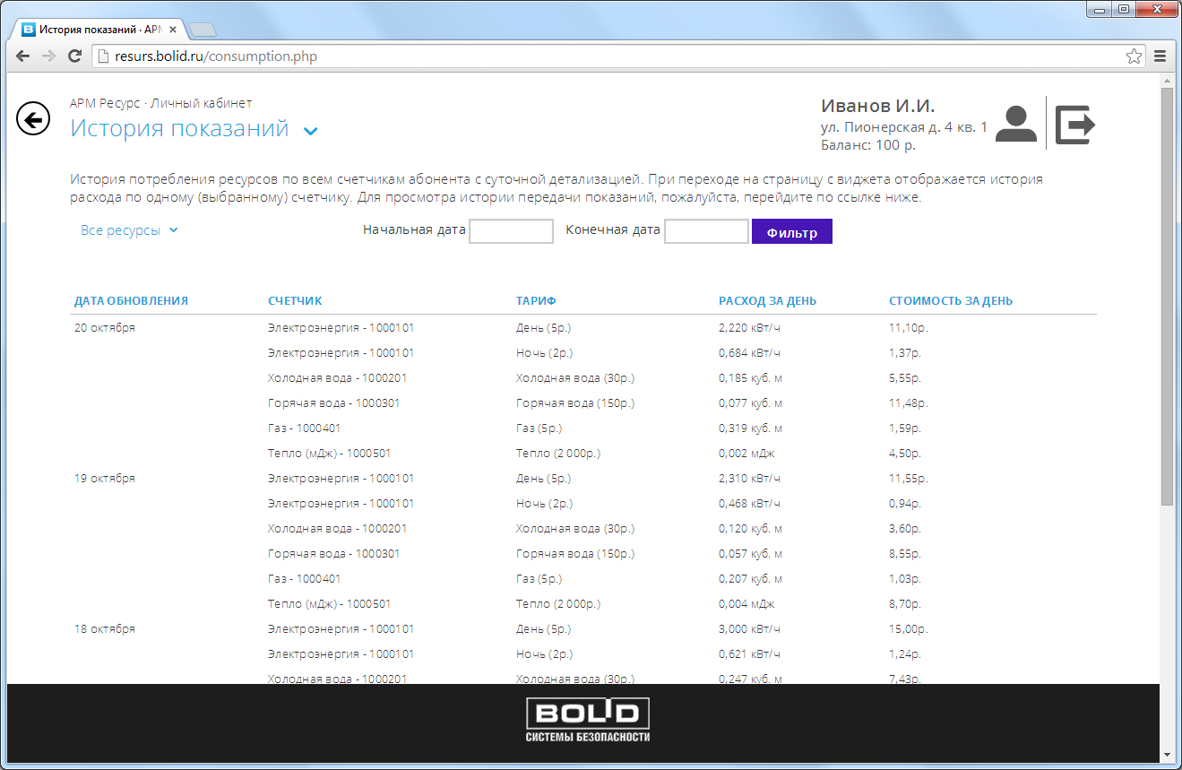Image resolution: width=1182 pixels, height=770 pixels.
Task: Click the Начальная дата input field
Action: point(511,231)
